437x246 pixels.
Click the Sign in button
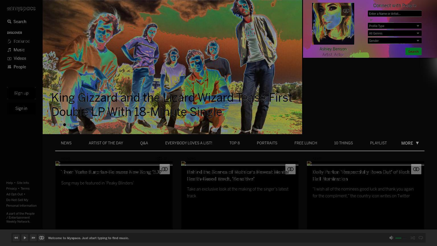(x=21, y=108)
